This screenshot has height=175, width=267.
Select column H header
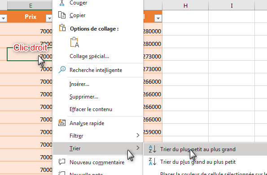tap(185, 6)
